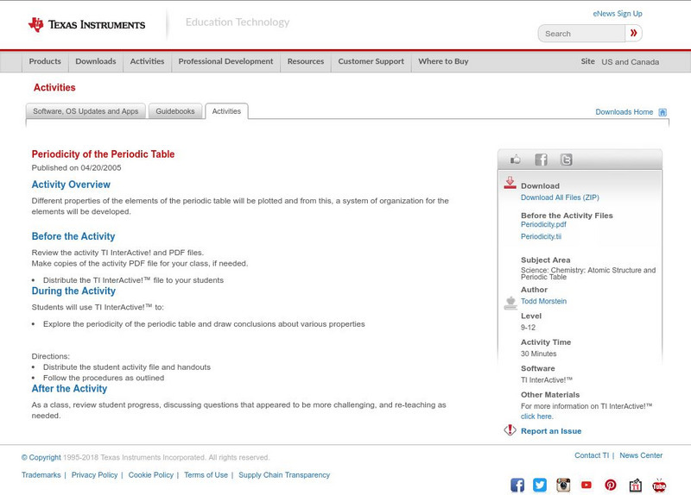Open the Trademarks footer link
The height and width of the screenshot is (495, 691).
click(41, 475)
